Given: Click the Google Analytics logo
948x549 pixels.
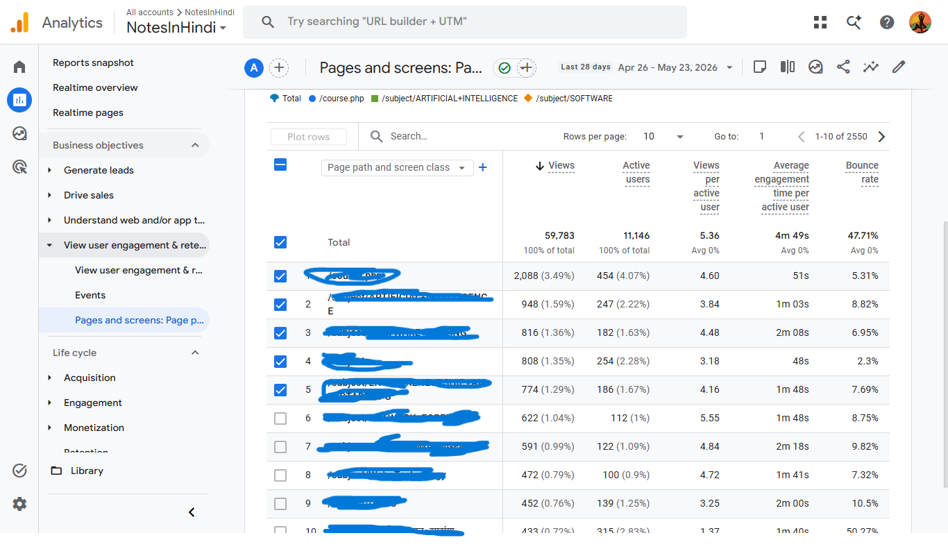Looking at the screenshot, I should (x=19, y=22).
